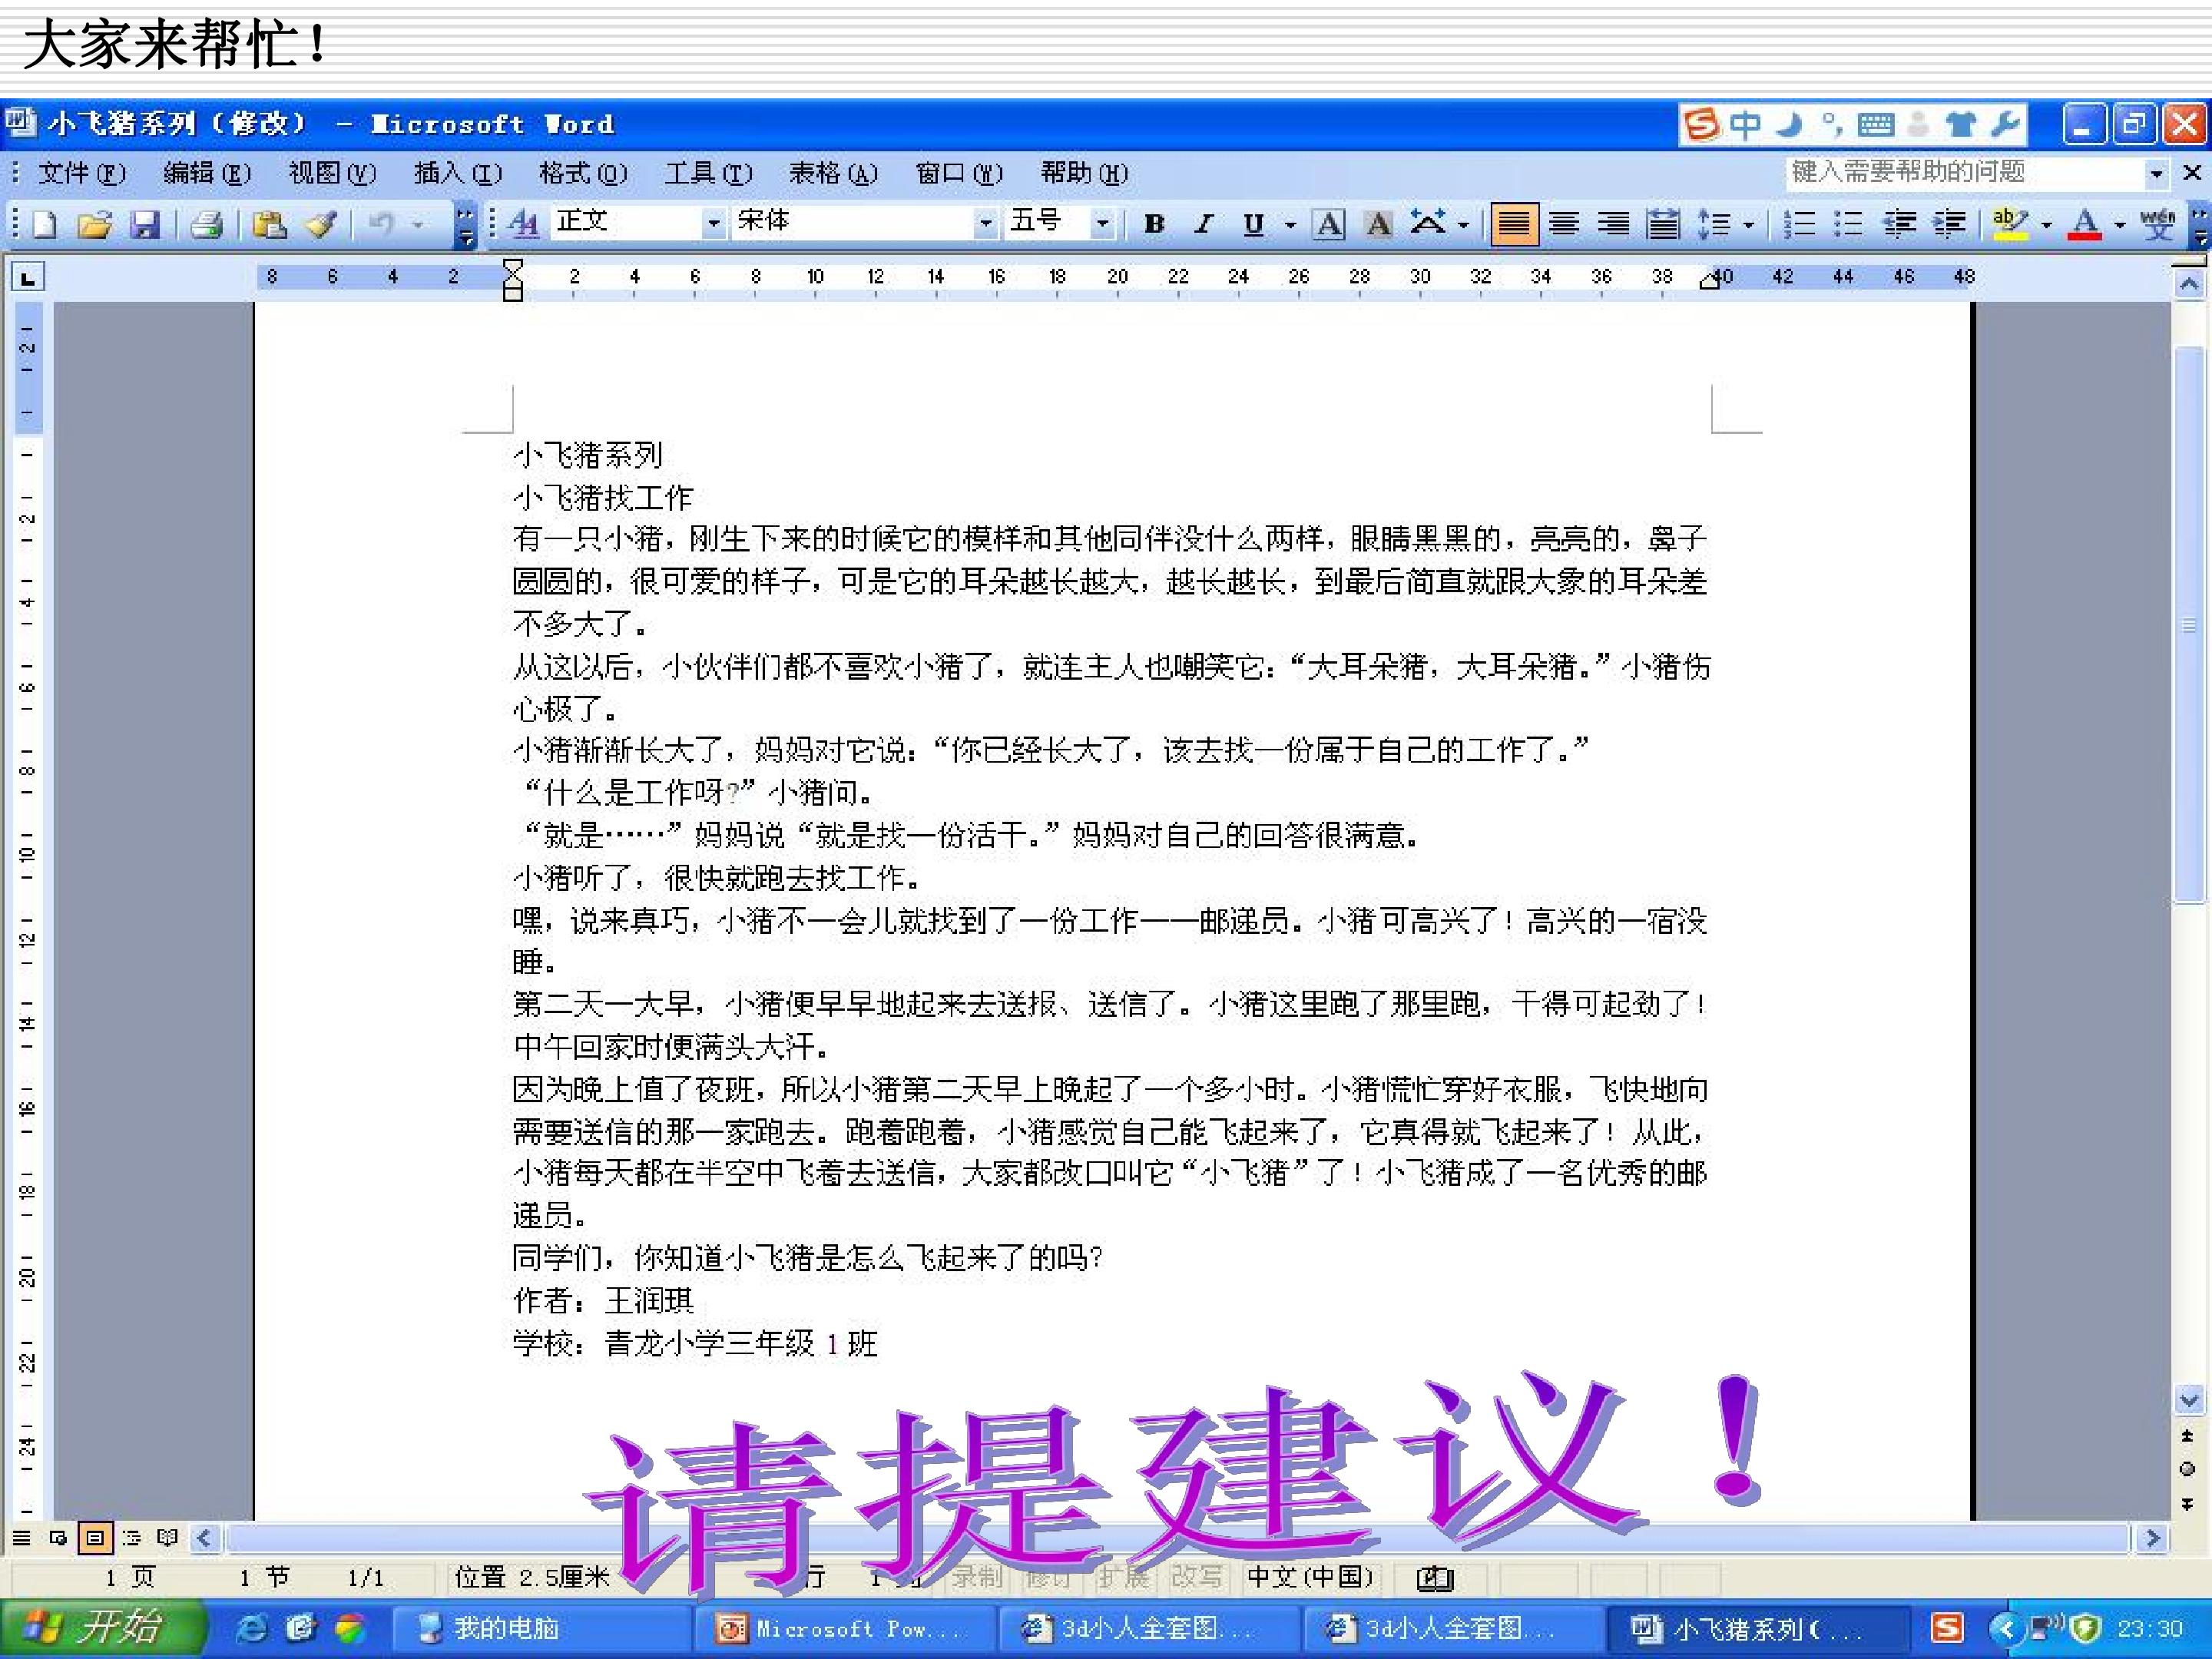Open the 格式(O) menu
This screenshot has height=1659, width=2212.
tap(583, 173)
